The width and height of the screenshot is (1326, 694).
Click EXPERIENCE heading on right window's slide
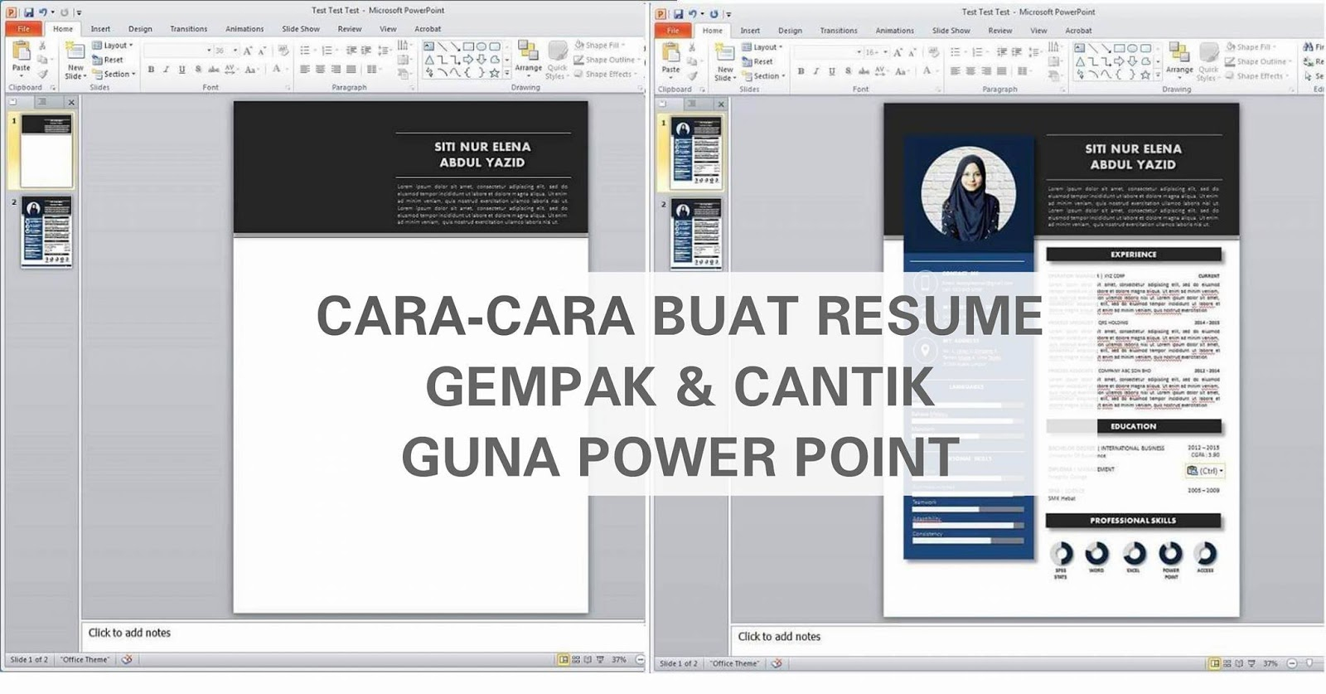tap(1134, 255)
